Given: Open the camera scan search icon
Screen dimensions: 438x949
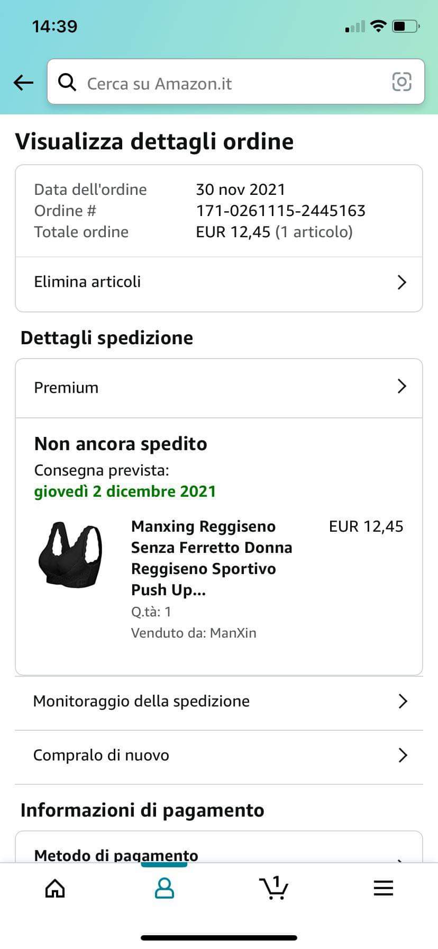Looking at the screenshot, I should pos(401,82).
